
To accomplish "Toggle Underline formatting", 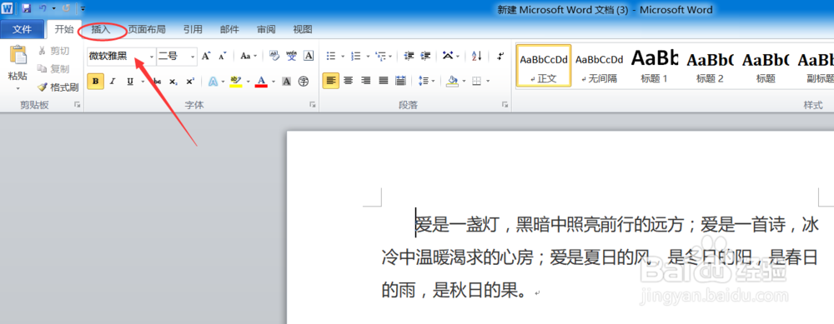I will tap(130, 82).
